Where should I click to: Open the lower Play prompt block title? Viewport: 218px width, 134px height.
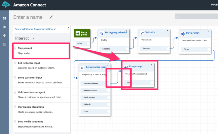coord(136,66)
